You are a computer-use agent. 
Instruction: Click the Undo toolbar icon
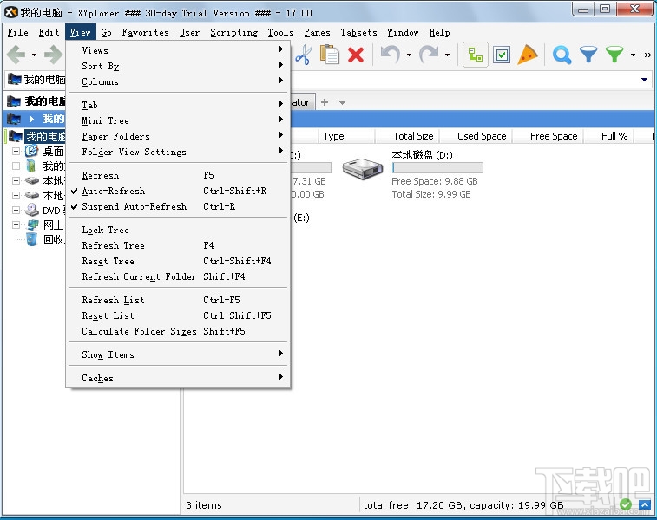click(x=390, y=55)
